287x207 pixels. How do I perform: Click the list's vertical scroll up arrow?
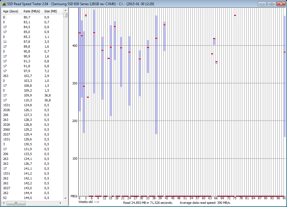coord(65,10)
